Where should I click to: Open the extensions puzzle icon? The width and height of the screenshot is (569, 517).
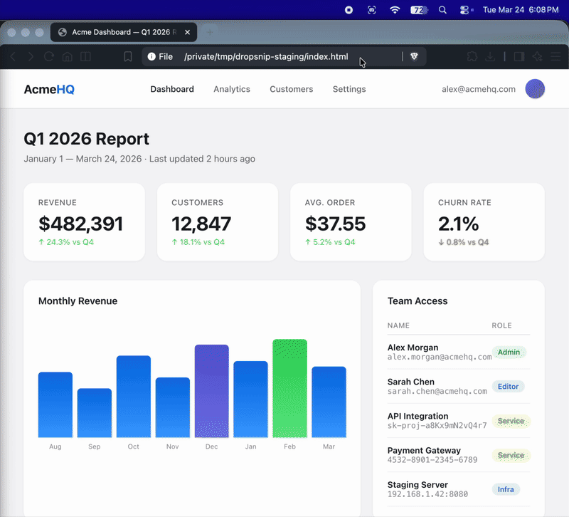(x=472, y=57)
